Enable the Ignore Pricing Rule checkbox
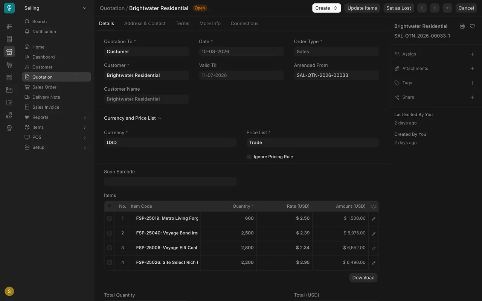This screenshot has width=482, height=301. (x=249, y=157)
